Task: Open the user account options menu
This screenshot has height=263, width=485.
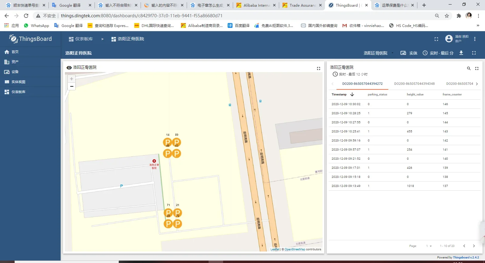Action: [x=475, y=39]
